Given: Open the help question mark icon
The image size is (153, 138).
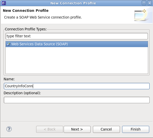Looking at the screenshot, I should pos(9,129).
